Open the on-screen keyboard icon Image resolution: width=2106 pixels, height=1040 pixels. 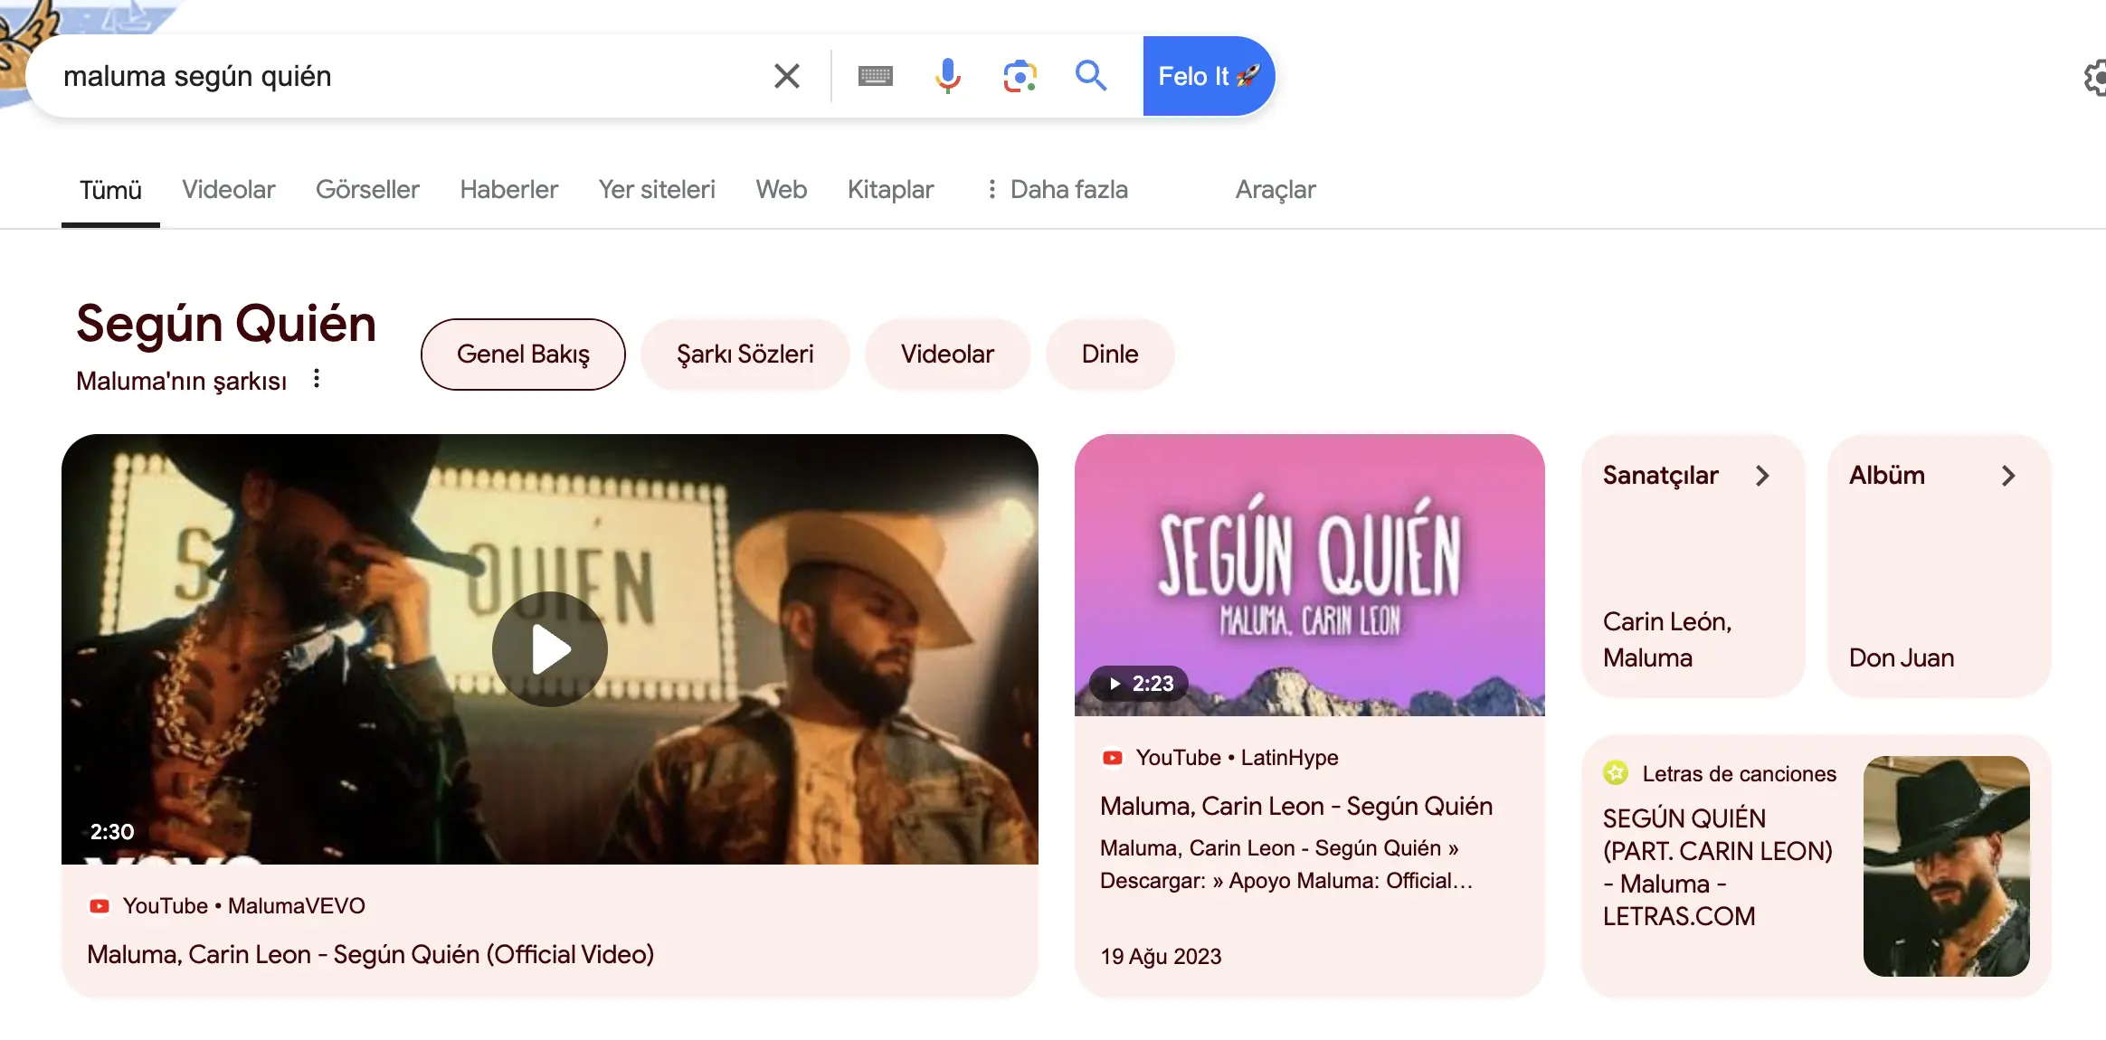pos(875,76)
